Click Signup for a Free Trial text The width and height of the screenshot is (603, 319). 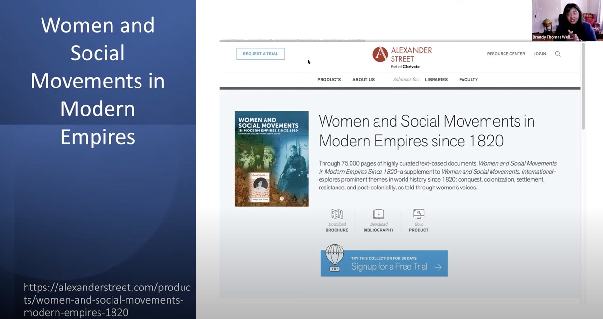(389, 267)
